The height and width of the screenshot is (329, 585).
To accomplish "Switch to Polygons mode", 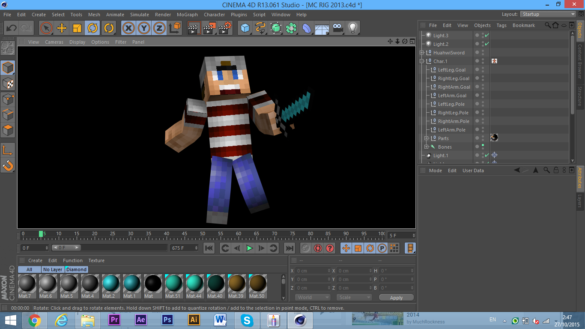I will (x=8, y=130).
